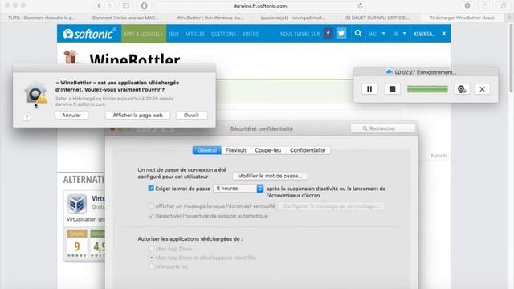Go back in Safari history

click(99, 6)
